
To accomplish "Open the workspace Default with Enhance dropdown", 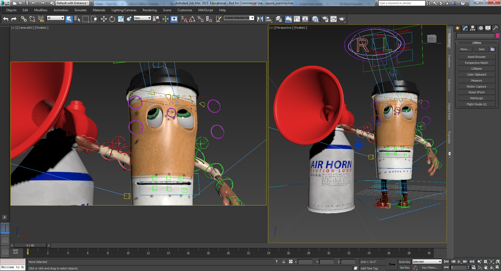I will pyautogui.click(x=72, y=3).
